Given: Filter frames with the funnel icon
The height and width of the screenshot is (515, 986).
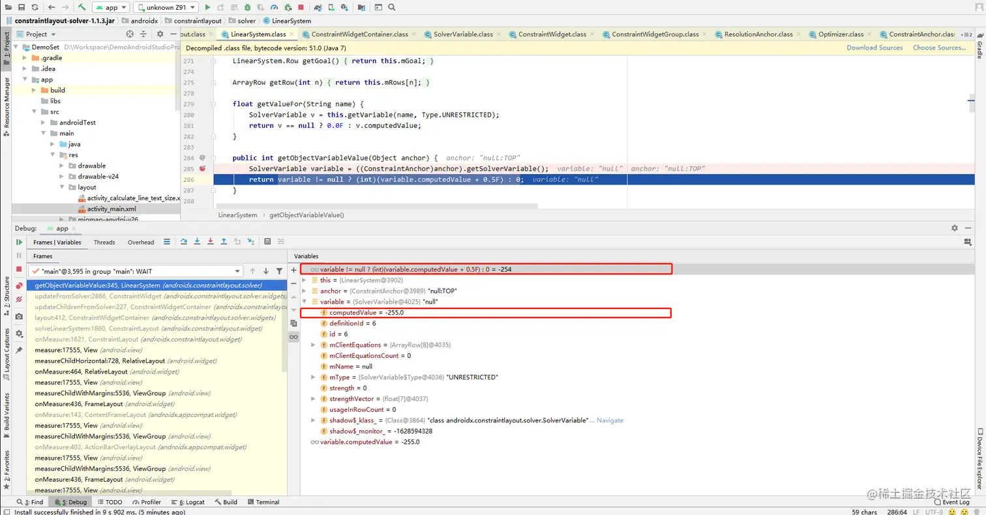Looking at the screenshot, I should (x=280, y=271).
